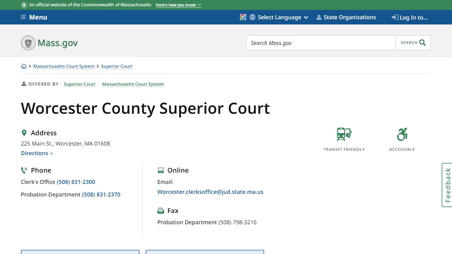Image resolution: width=452 pixels, height=254 pixels.
Task: Click the Google Translate icon
Action: [x=243, y=17]
